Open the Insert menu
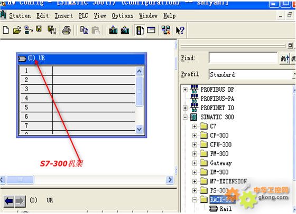 coord(63,16)
